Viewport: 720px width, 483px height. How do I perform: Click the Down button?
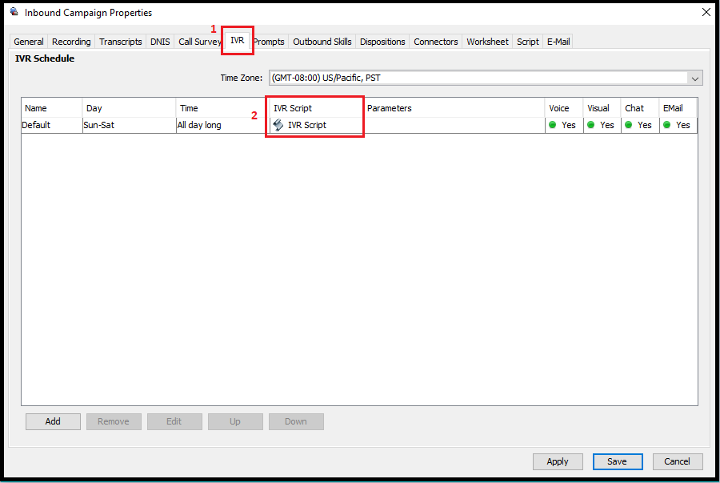tap(296, 421)
